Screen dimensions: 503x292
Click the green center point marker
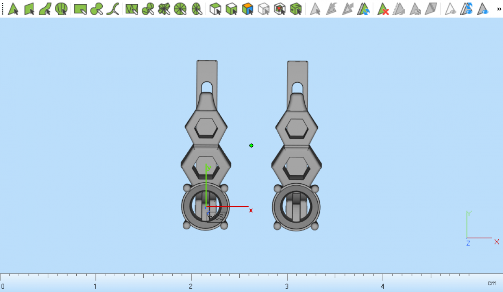point(251,146)
